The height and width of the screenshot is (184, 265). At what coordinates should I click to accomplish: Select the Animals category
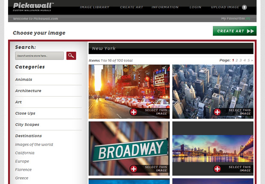pyautogui.click(x=24, y=80)
